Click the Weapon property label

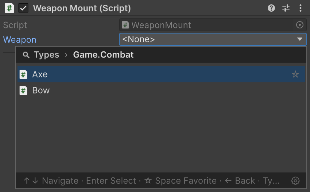(x=20, y=40)
